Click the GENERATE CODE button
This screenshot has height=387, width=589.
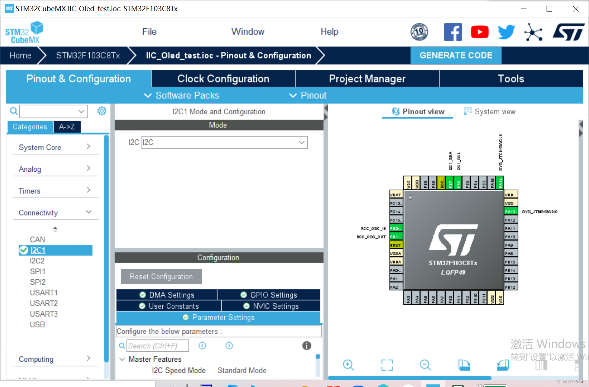[x=456, y=55]
